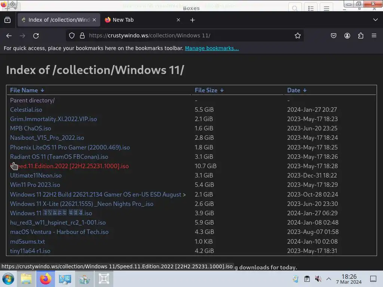Viewport: 383px width, 287px height.
Task: Download Speed.11.Edition.2022 iso highlighted in red
Action: pos(69,166)
